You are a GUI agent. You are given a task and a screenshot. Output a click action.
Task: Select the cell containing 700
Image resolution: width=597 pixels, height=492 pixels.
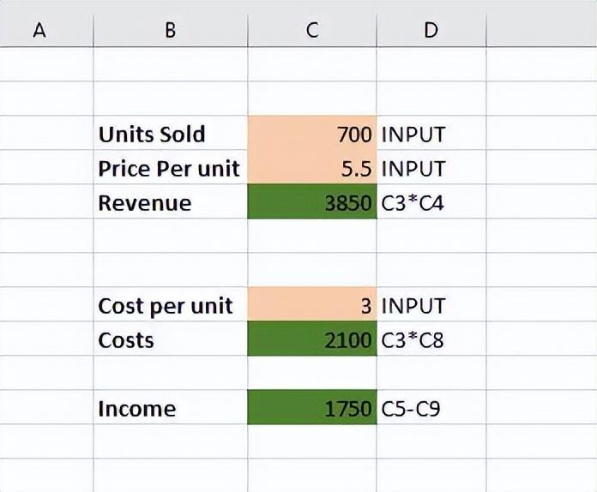(312, 133)
